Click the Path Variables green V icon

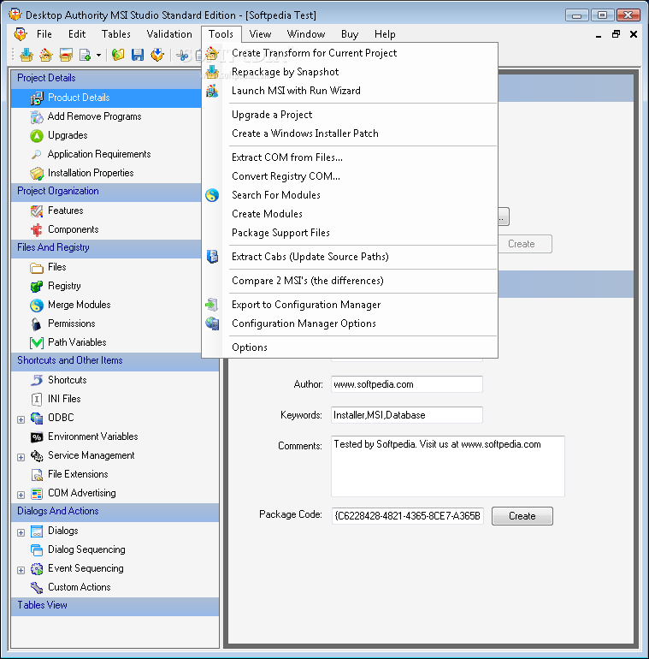[x=37, y=342]
